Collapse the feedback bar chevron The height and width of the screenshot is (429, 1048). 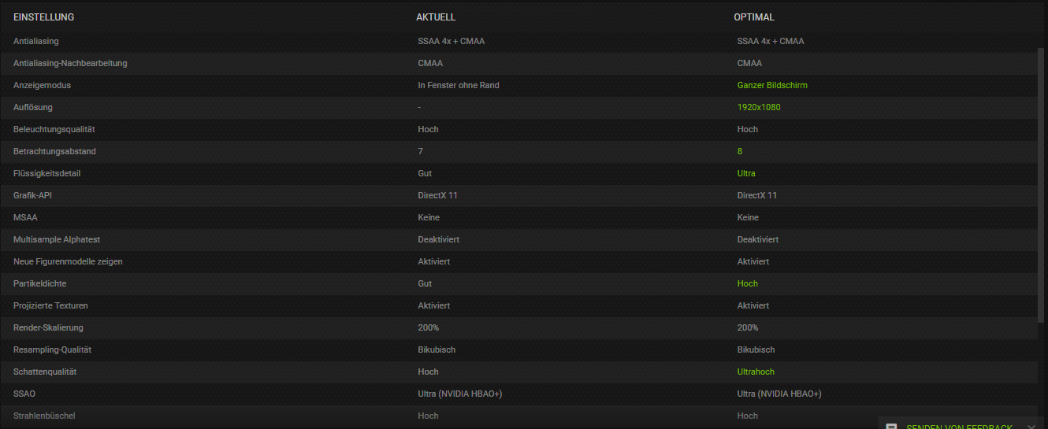coord(1031,426)
